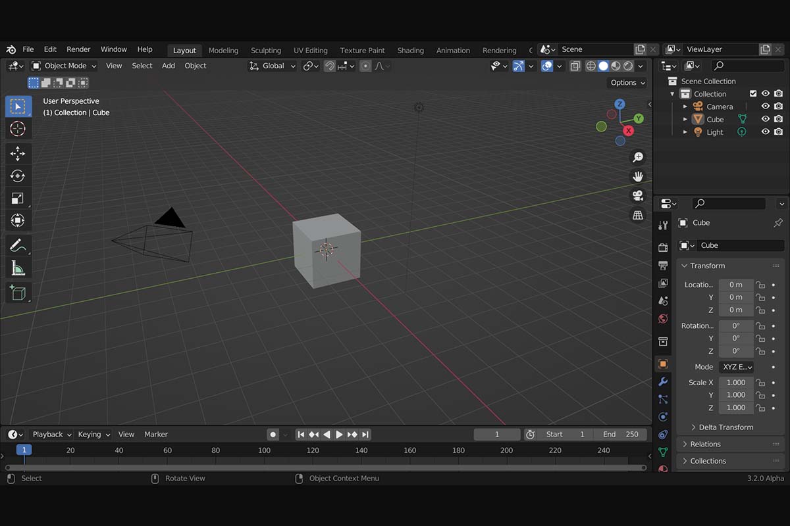The image size is (790, 526).
Task: Switch to the Sculpting workspace tab
Action: [x=266, y=51]
